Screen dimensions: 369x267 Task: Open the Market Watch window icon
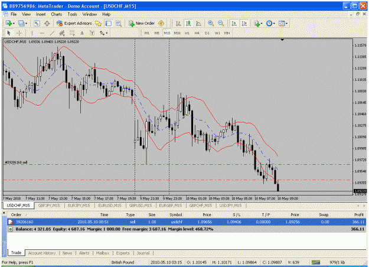(x=37, y=23)
